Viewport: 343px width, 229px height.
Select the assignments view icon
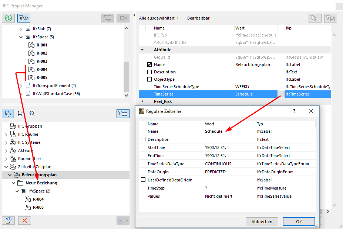click(x=8, y=114)
